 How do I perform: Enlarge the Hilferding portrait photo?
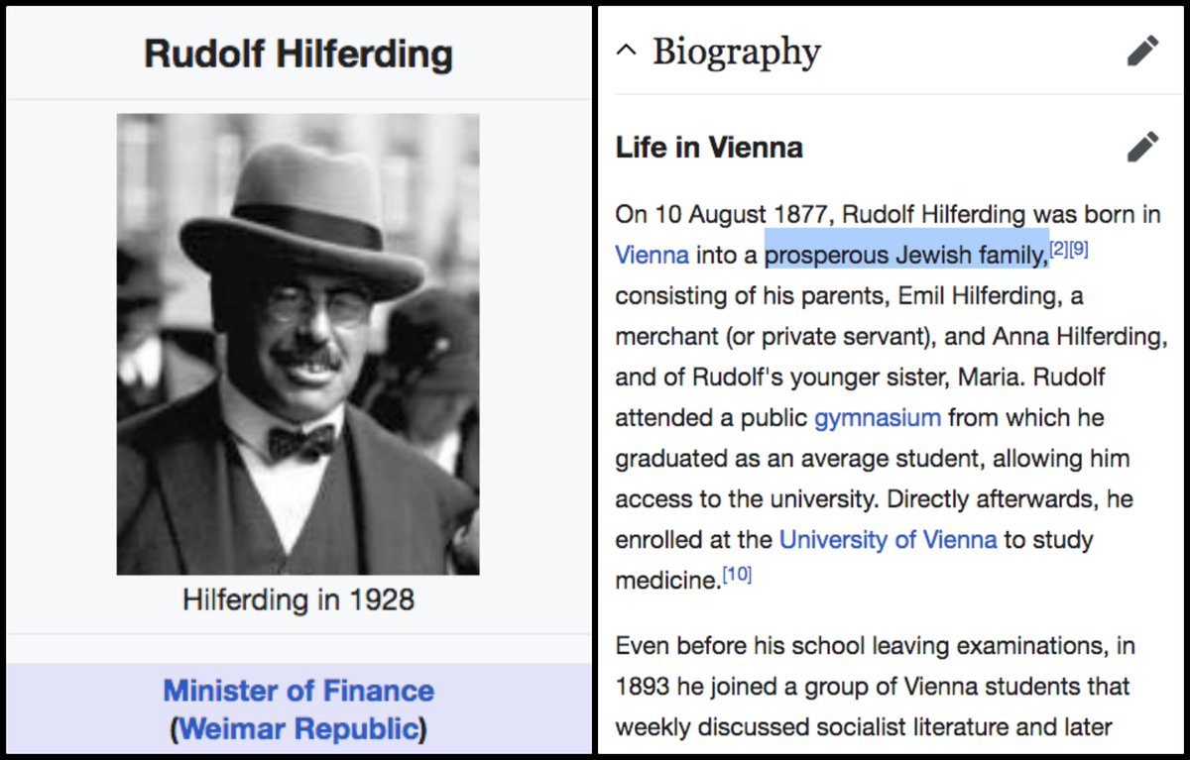pos(297,344)
